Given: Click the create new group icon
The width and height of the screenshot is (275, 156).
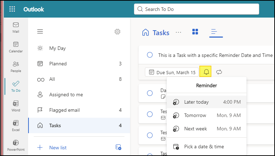Looking at the screenshot, I should pos(119,147).
